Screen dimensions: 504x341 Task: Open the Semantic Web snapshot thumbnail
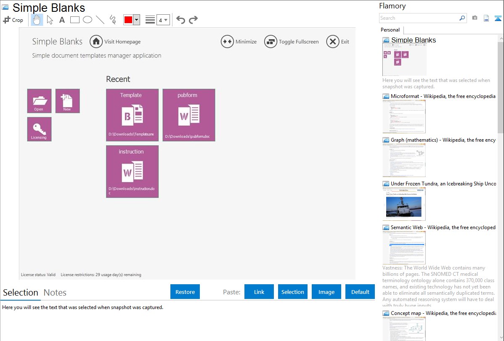(x=404, y=248)
